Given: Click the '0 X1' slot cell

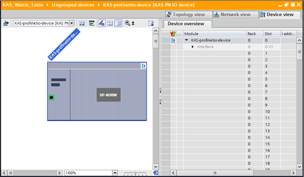Looking at the screenshot, I should click(272, 47).
